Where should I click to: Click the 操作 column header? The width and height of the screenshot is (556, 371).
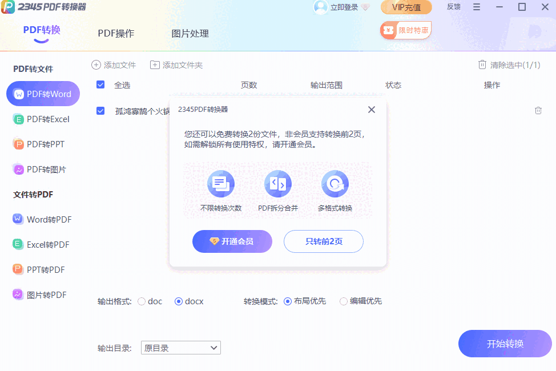[492, 85]
